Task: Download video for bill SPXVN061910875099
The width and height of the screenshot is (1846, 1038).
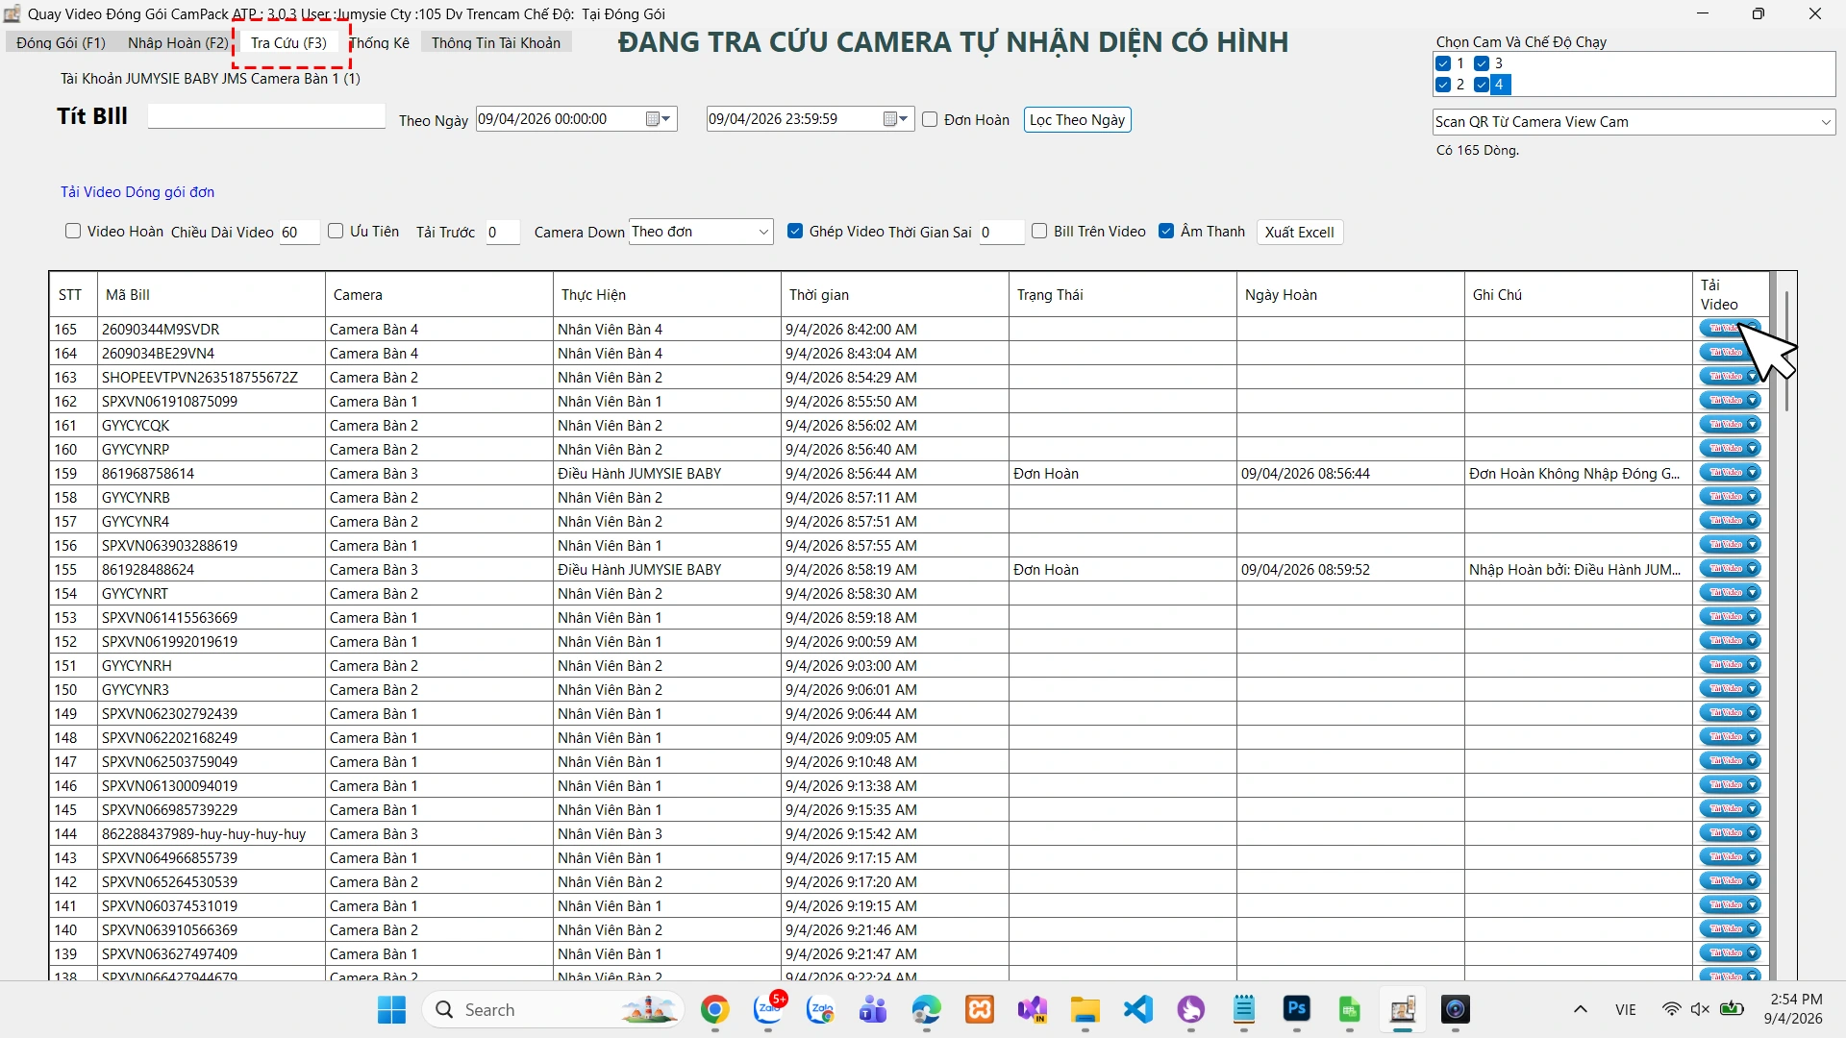Action: pyautogui.click(x=1730, y=401)
